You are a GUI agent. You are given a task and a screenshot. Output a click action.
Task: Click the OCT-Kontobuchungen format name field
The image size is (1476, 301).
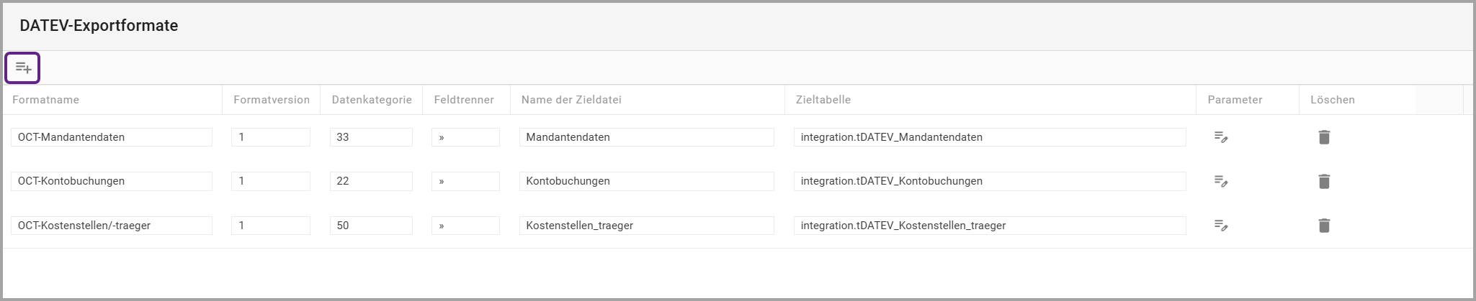tap(112, 181)
